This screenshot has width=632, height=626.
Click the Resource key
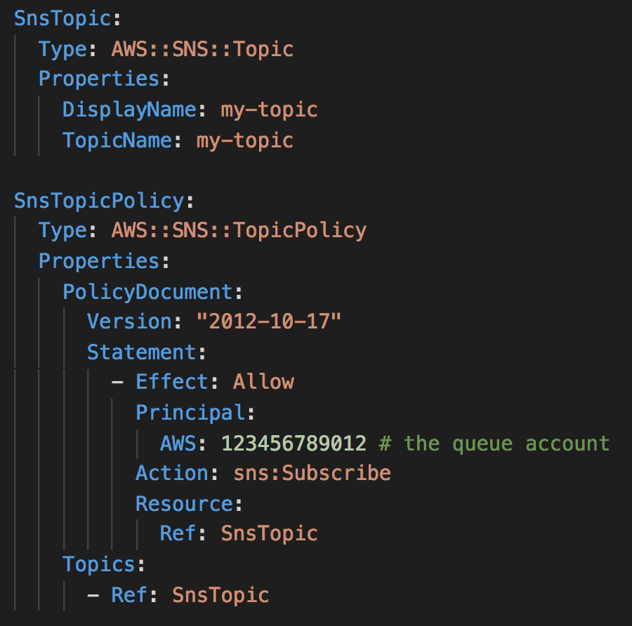pos(184,504)
